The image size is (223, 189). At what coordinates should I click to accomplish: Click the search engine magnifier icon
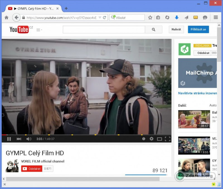tap(113, 17)
